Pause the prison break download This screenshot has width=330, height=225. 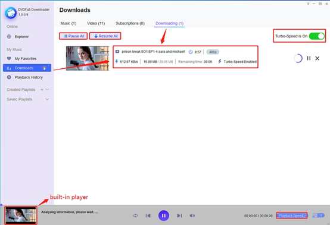[x=309, y=58]
